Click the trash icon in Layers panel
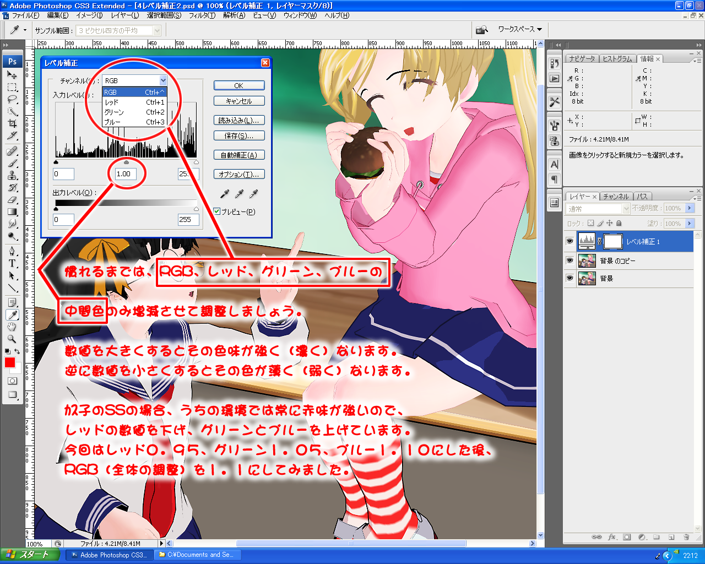This screenshot has width=705, height=564. [686, 537]
